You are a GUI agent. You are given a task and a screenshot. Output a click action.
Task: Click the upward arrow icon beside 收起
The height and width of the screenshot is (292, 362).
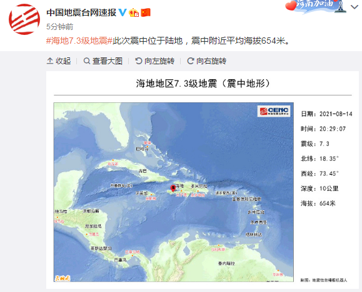tap(50, 61)
